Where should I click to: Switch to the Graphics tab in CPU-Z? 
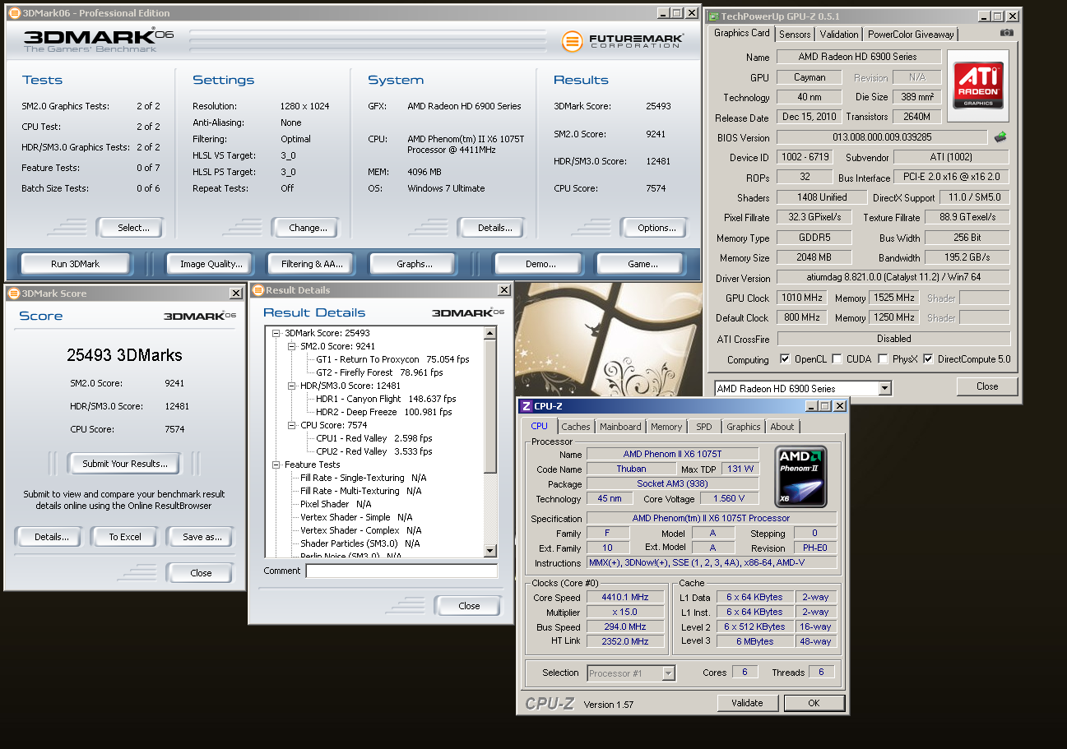(x=744, y=427)
